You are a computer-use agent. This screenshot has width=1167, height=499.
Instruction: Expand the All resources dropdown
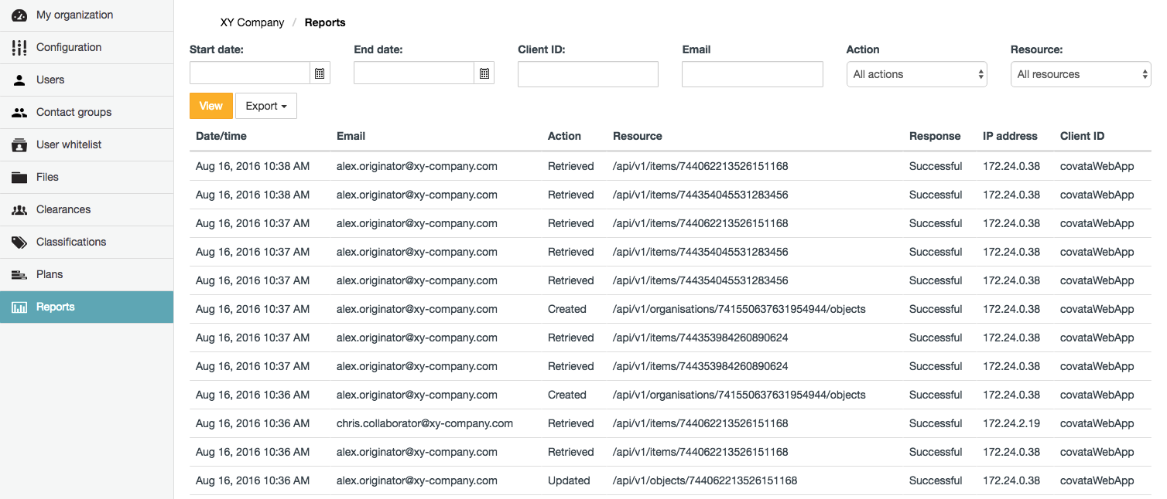1080,74
